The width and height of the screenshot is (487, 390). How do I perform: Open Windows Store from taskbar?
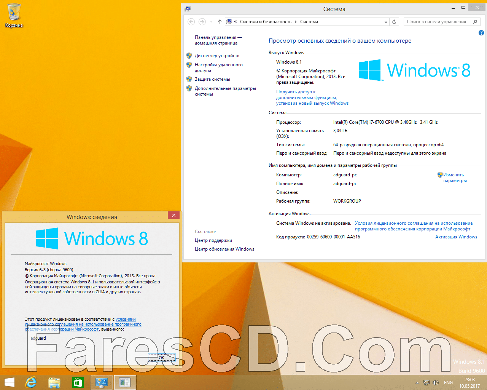(x=78, y=382)
